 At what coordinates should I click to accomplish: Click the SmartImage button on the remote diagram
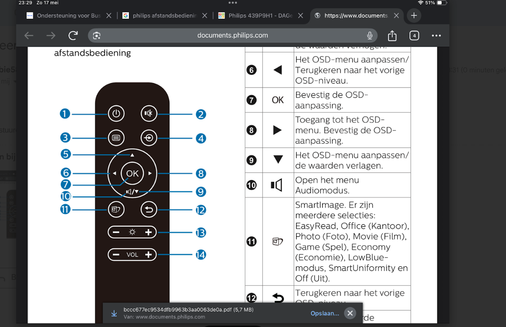(x=116, y=210)
